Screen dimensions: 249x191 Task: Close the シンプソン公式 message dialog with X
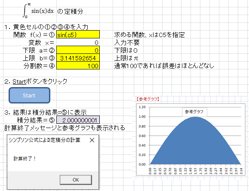[x=92, y=140]
